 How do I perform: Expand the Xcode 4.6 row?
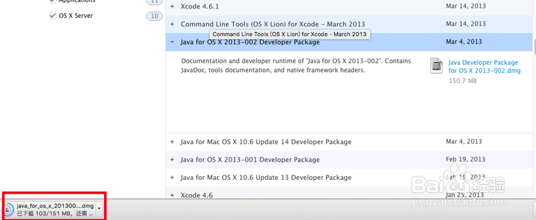[x=172, y=195]
